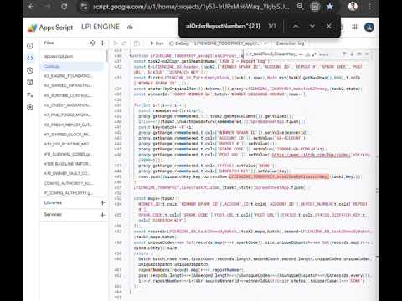
Task: Add a new file with plus icon
Action: [102, 43]
